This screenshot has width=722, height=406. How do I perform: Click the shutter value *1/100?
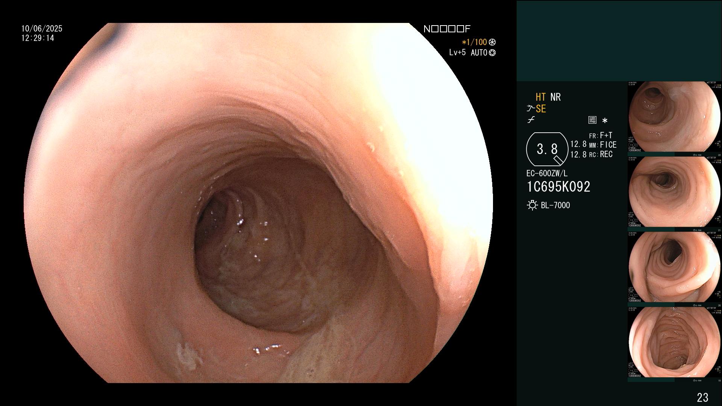(x=474, y=42)
